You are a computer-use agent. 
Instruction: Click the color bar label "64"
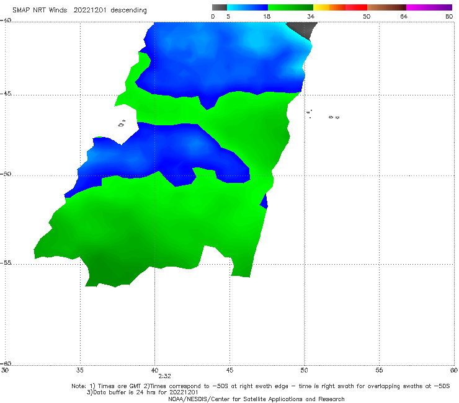(404, 17)
